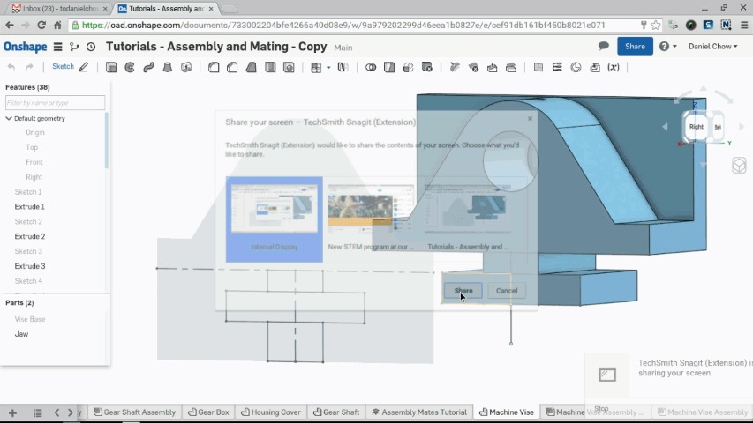
Task: Open the tab manager list icon
Action: 38,412
